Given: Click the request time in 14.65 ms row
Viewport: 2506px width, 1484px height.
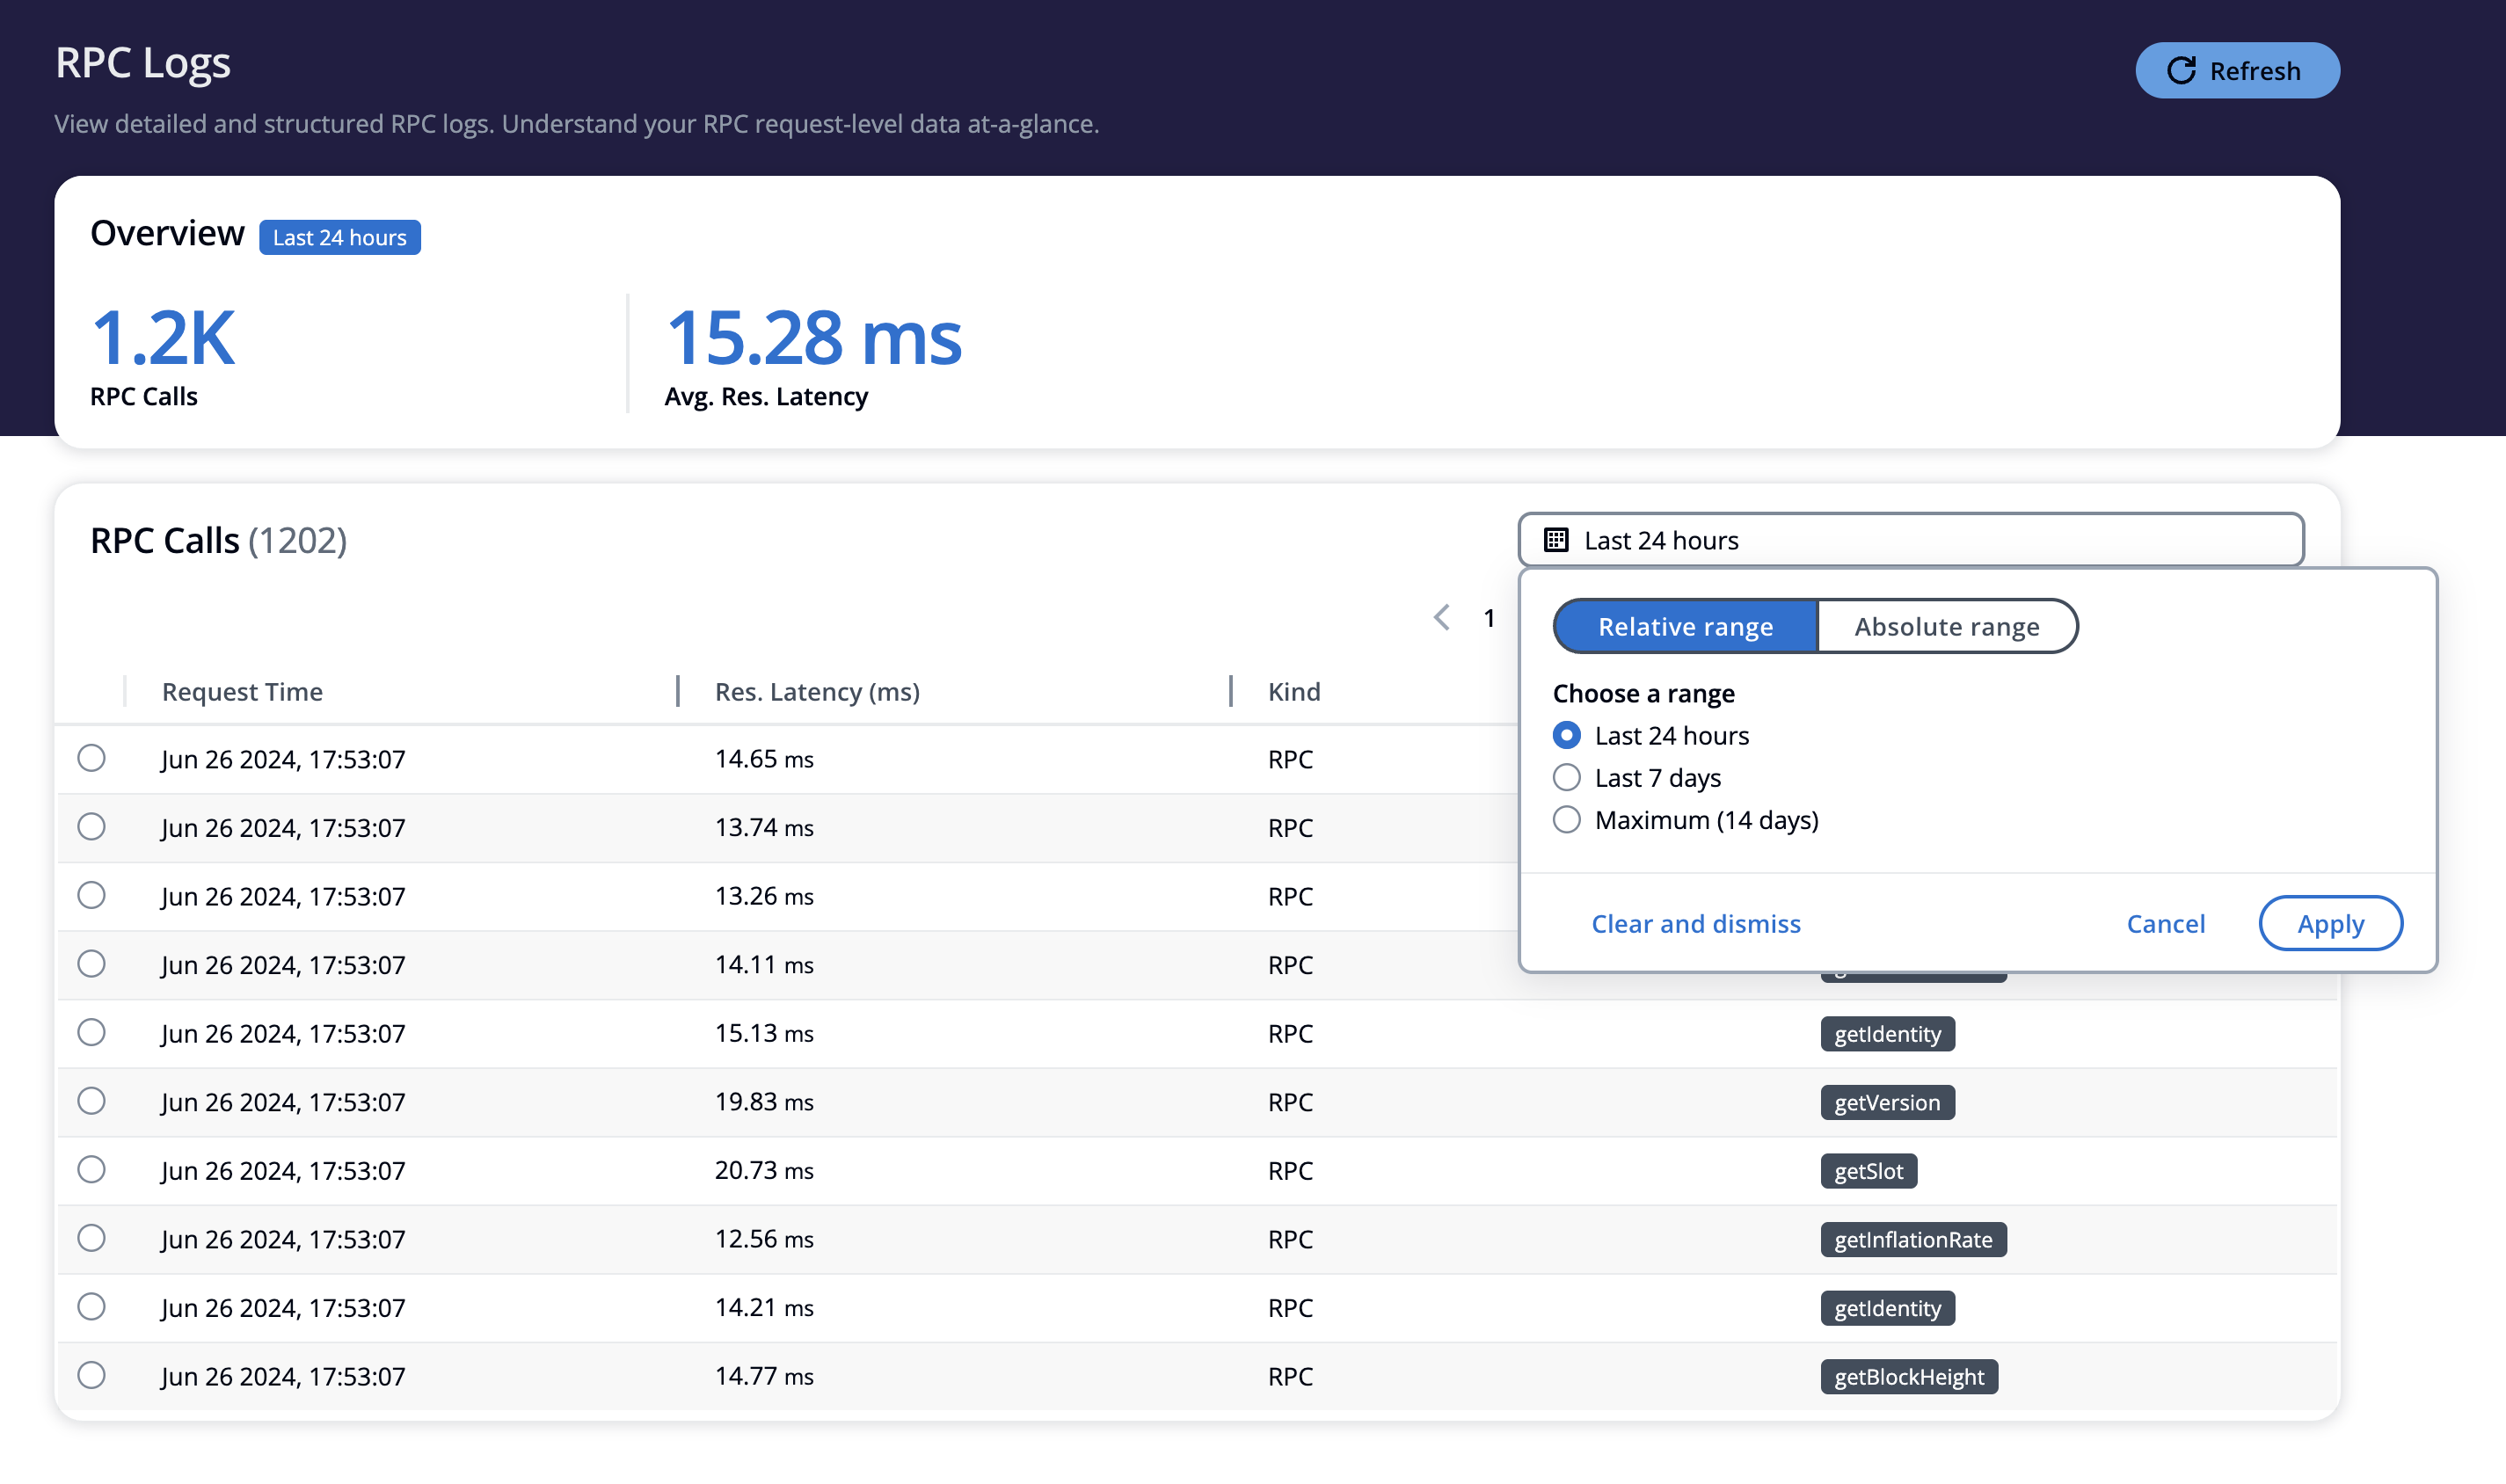Looking at the screenshot, I should tap(283, 759).
